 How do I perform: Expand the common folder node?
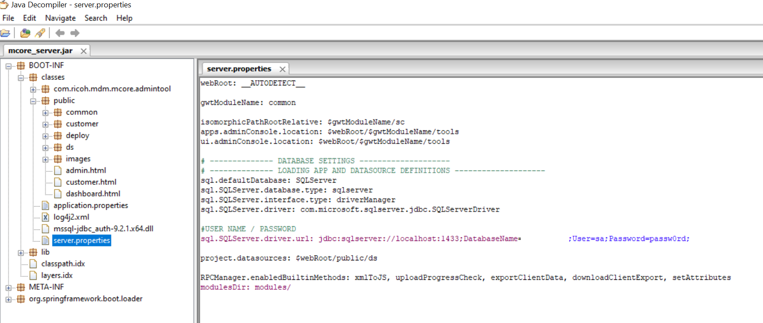(45, 113)
